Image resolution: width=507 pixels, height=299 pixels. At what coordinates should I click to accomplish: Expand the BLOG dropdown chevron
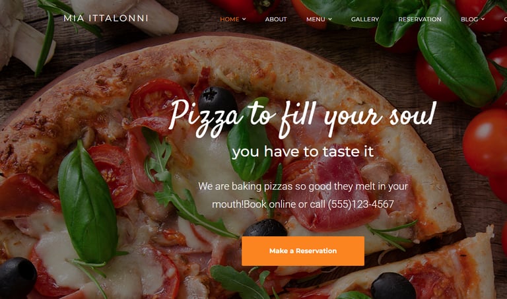pyautogui.click(x=483, y=19)
